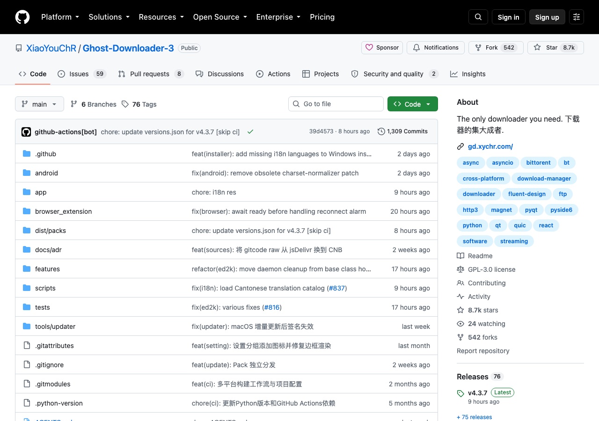Expand the Resources menu
Screen dimensions: 599x421
(161, 17)
